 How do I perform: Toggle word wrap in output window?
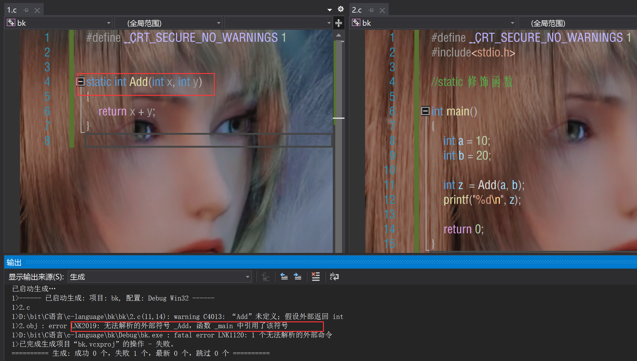coord(334,277)
